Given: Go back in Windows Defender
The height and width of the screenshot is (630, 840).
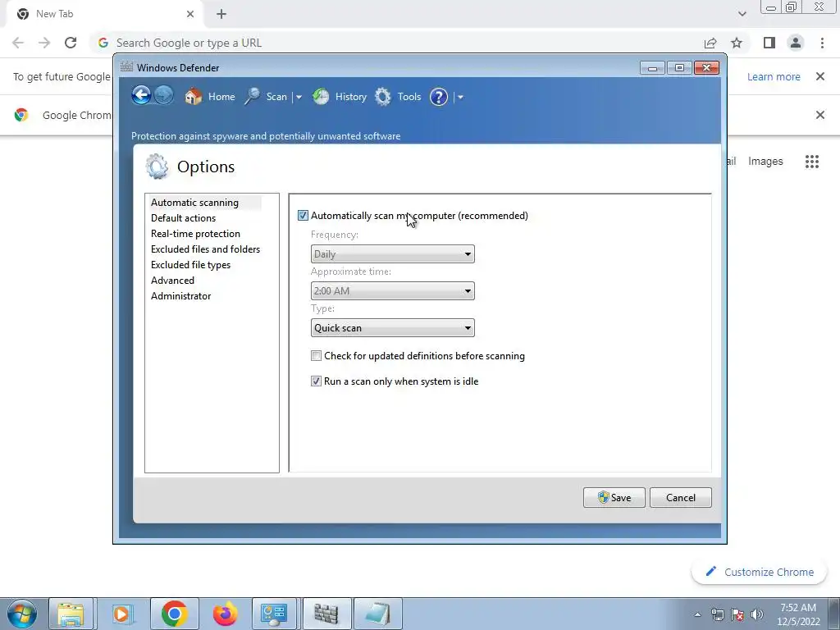Looking at the screenshot, I should 141,96.
